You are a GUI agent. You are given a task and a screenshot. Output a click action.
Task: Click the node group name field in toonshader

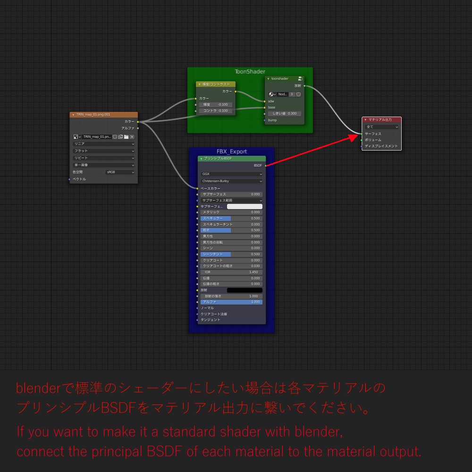282,94
